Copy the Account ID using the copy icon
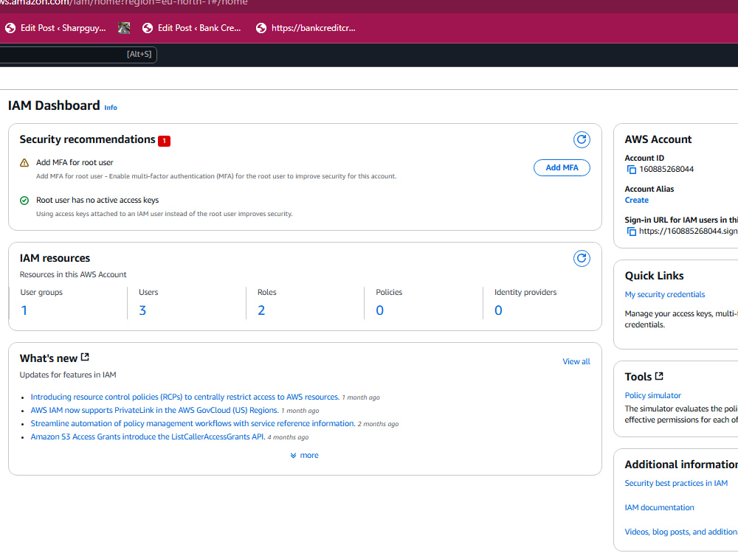The image size is (738, 553). click(632, 170)
